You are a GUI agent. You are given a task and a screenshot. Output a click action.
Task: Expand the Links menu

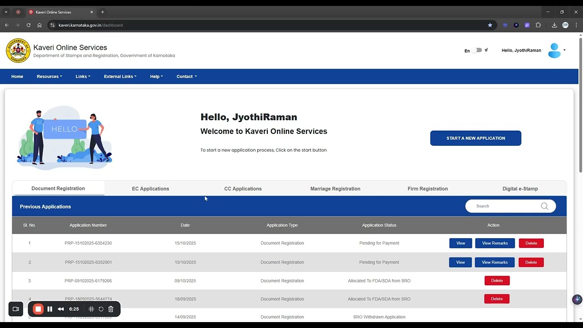83,77
